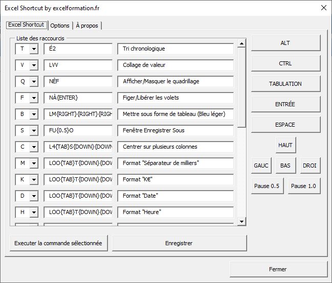Edit the NÈF command field
The height and width of the screenshot is (283, 332).
pyautogui.click(x=78, y=81)
